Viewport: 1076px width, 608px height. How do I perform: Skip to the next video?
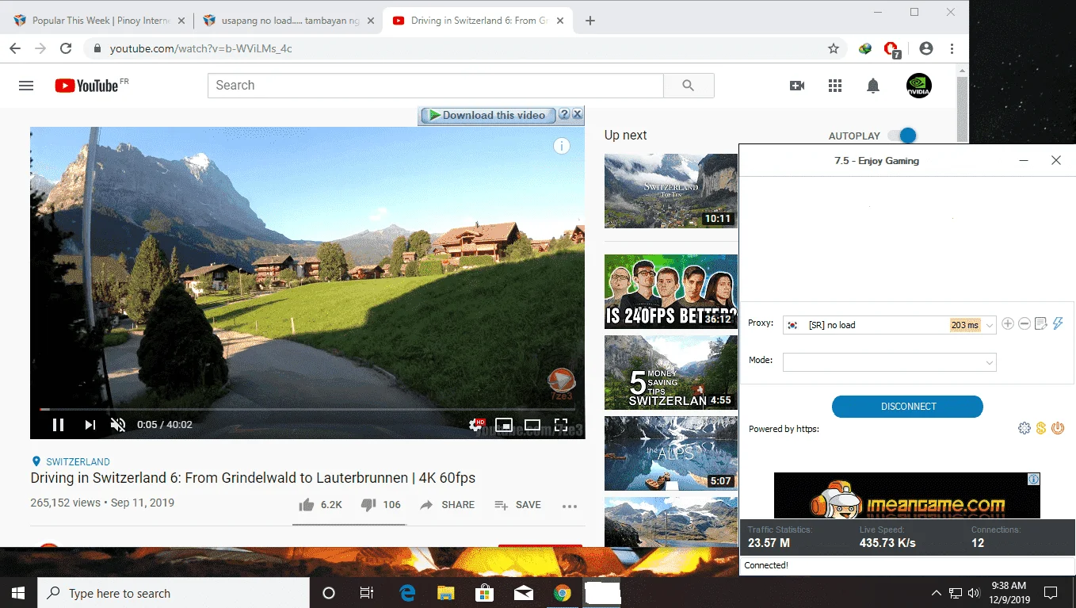90,425
